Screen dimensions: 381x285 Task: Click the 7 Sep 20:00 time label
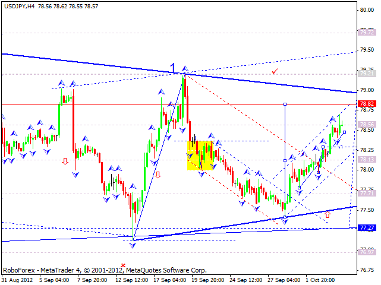pyautogui.click(x=92, y=280)
